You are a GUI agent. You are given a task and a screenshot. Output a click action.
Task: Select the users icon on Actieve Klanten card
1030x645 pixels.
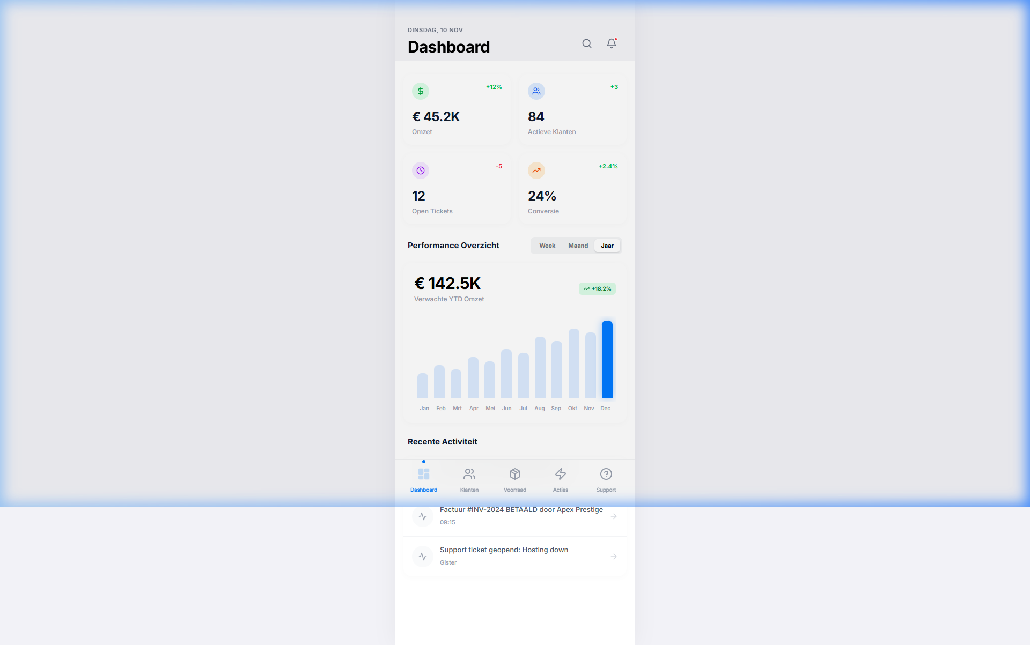coord(536,91)
